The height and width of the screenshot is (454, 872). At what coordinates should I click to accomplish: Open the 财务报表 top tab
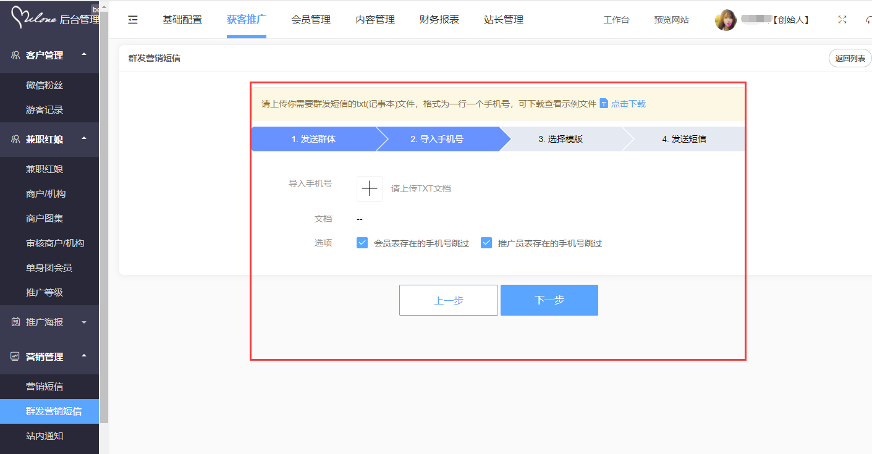coord(439,20)
